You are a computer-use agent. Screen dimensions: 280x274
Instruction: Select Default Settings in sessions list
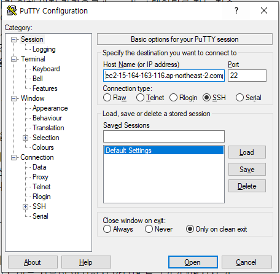[x=164, y=151]
